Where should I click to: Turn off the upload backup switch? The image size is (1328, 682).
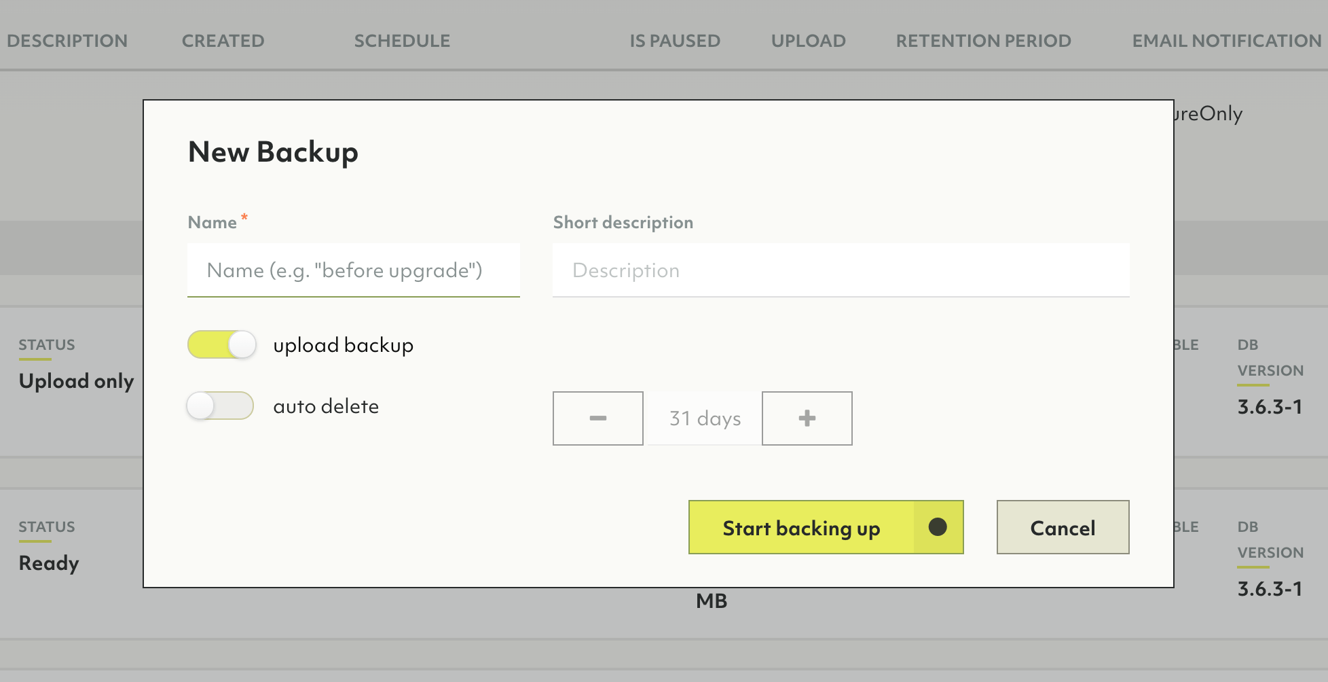point(221,345)
